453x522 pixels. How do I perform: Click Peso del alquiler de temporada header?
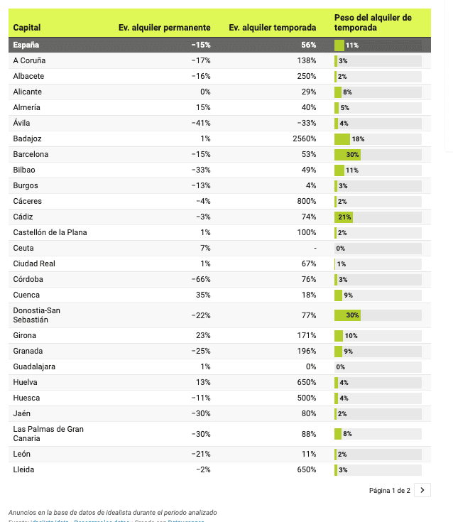[373, 22]
